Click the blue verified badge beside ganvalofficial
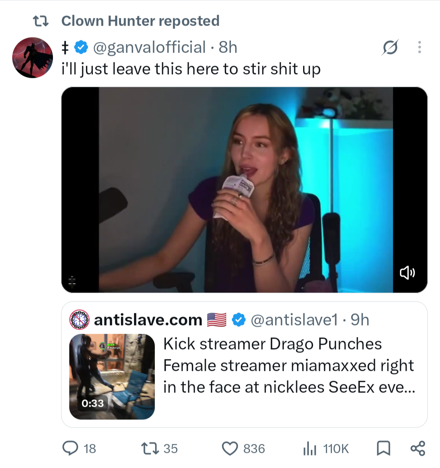The image size is (440, 468). [x=81, y=47]
